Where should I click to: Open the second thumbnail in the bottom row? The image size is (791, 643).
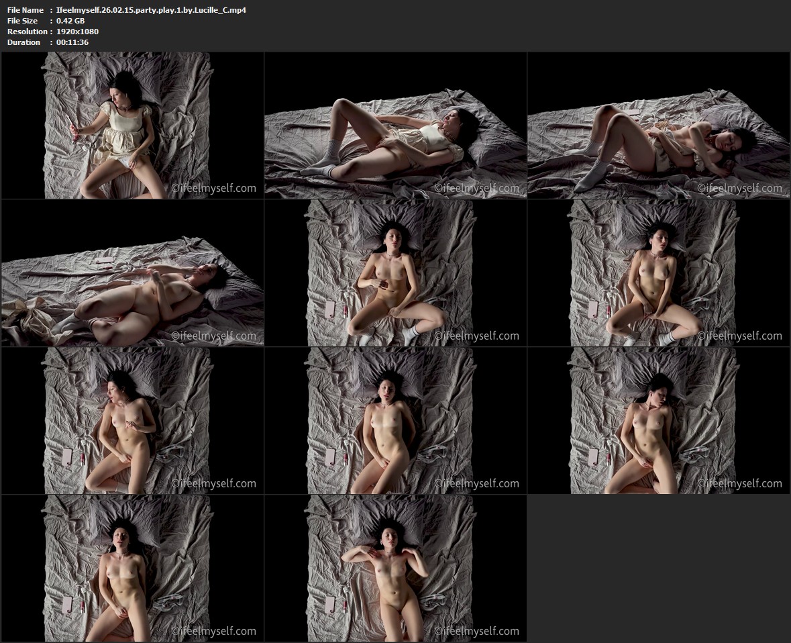(x=395, y=568)
